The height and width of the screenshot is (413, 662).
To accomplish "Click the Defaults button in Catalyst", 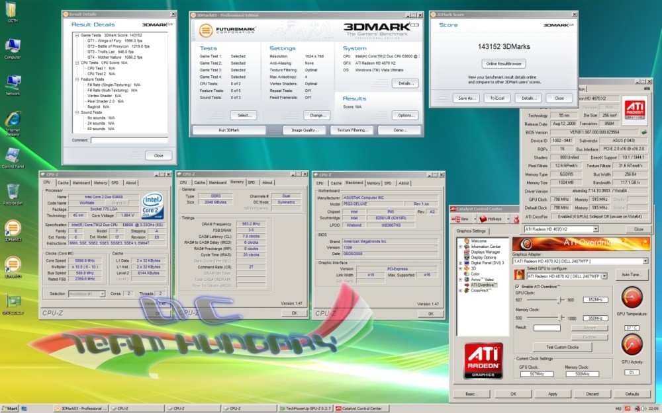I will point(632,394).
